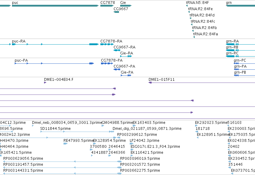This screenshot has height=175, width=255.
Task: Click the 4341887 feature label
Action: pyautogui.click(x=99, y=153)
